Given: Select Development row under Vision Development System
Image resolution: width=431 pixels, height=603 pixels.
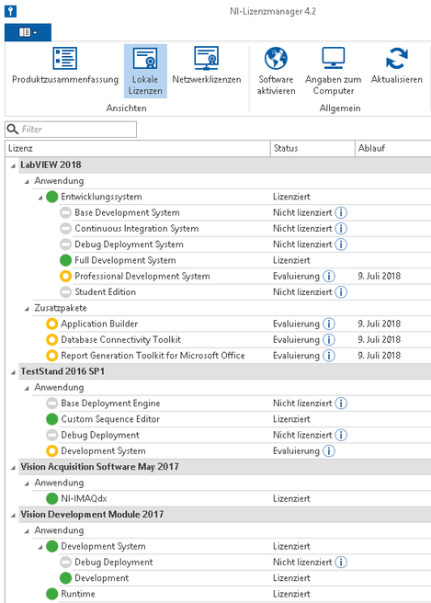Looking at the screenshot, I should point(244,578).
